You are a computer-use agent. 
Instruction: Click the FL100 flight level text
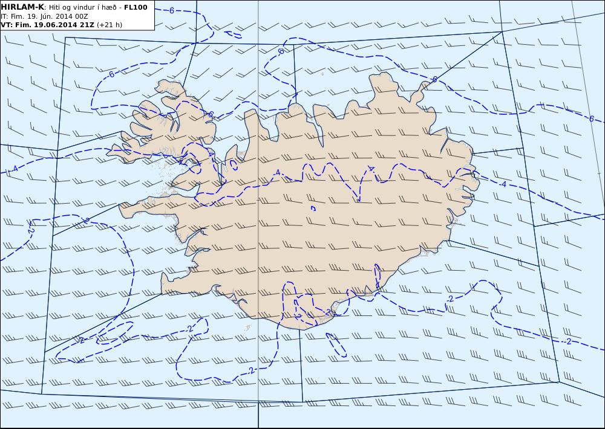click(136, 7)
